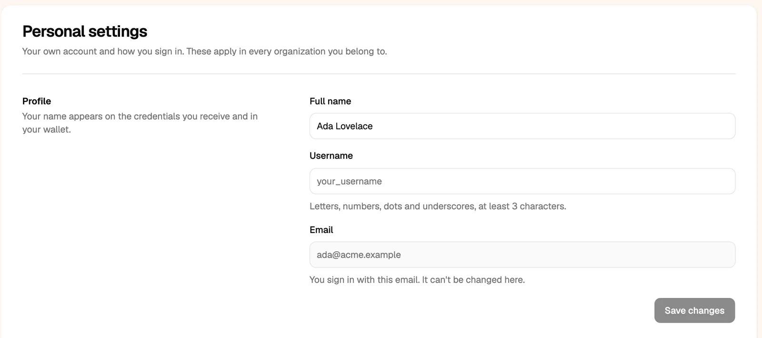This screenshot has height=338, width=762.
Task: Click the username helper text about letters and numbers
Action: point(438,206)
